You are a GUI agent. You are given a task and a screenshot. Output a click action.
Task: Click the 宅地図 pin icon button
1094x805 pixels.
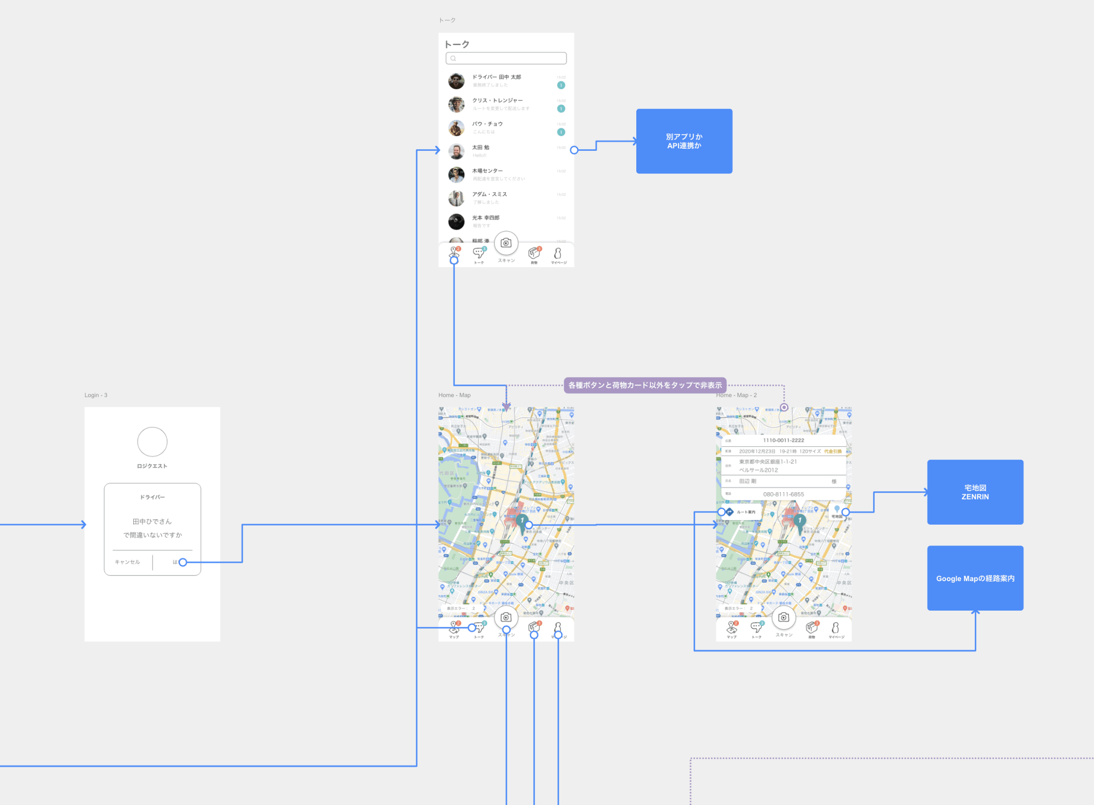click(837, 511)
